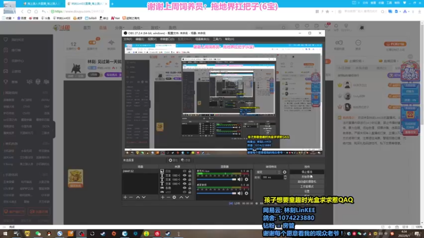Move source down in OBS Sources panel

click(x=187, y=197)
